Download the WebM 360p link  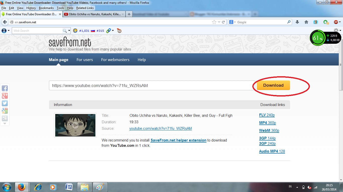click(269, 130)
